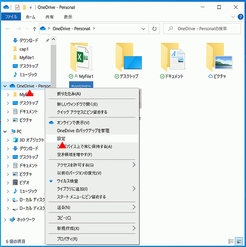Select the cap1 folder in Quick Access
The image size is (246, 247).
click(24, 49)
